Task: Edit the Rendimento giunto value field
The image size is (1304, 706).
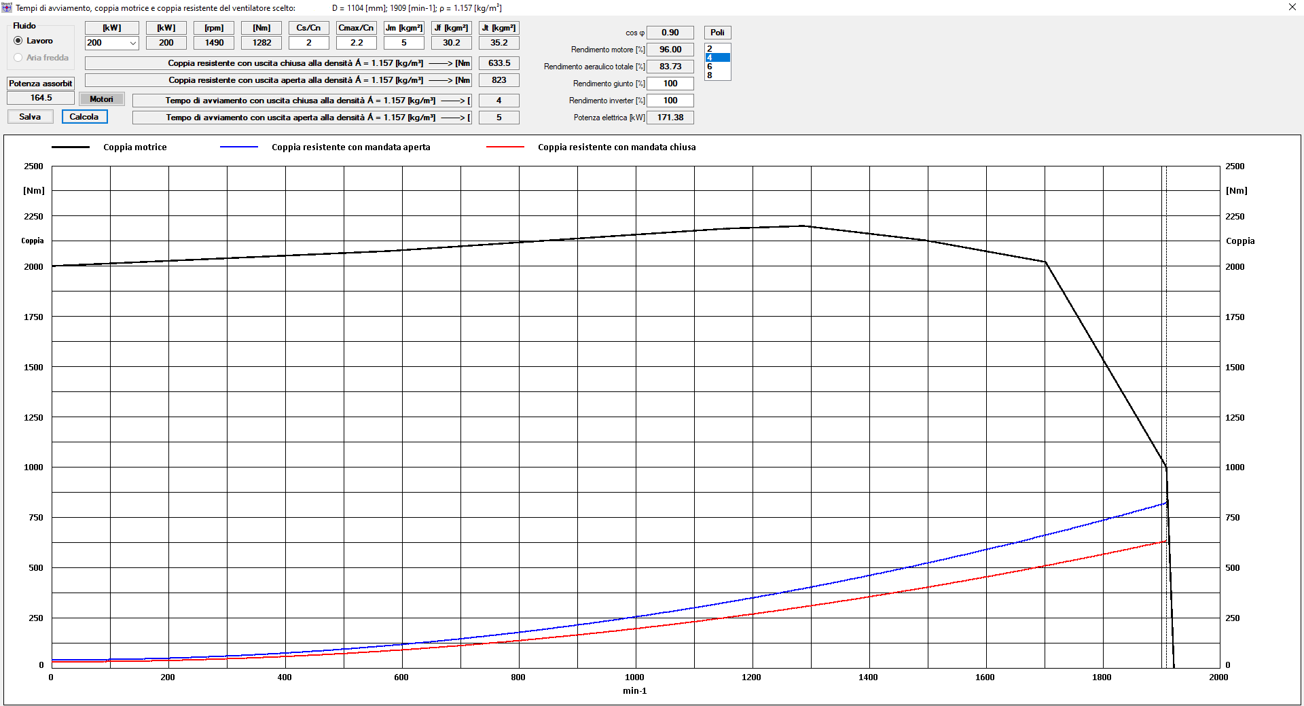Action: point(670,84)
